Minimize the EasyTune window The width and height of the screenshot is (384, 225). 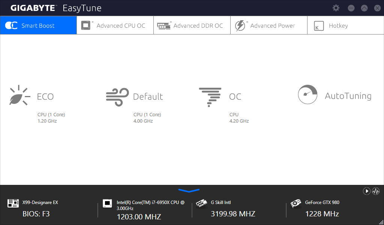(x=351, y=8)
